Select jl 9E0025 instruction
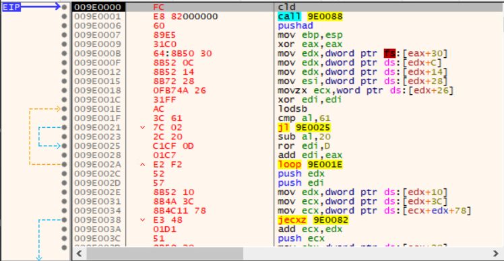This screenshot has height=261, width=504. (x=305, y=127)
